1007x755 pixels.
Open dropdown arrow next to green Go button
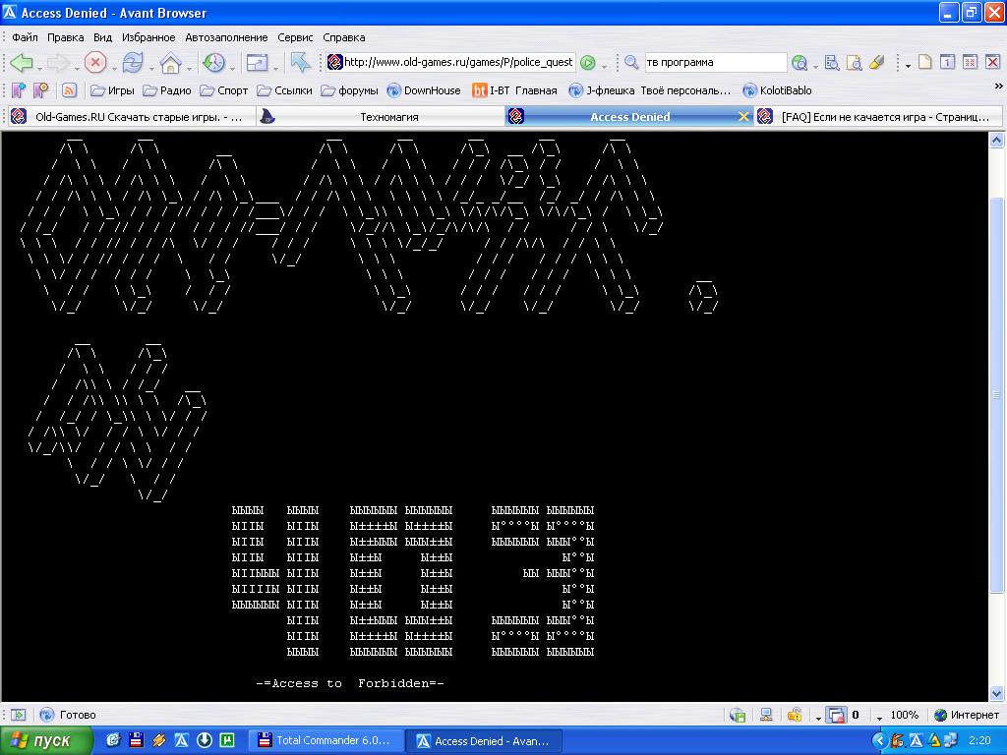pos(604,67)
